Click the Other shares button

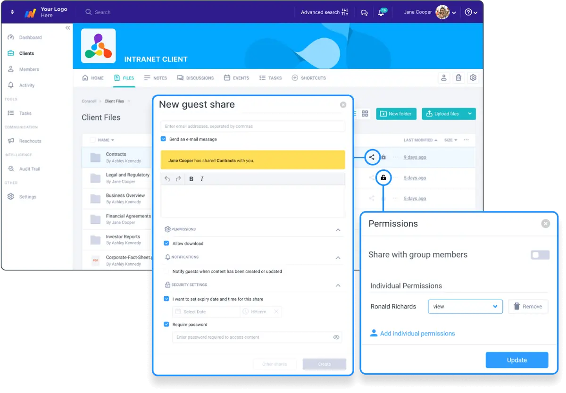(x=275, y=364)
